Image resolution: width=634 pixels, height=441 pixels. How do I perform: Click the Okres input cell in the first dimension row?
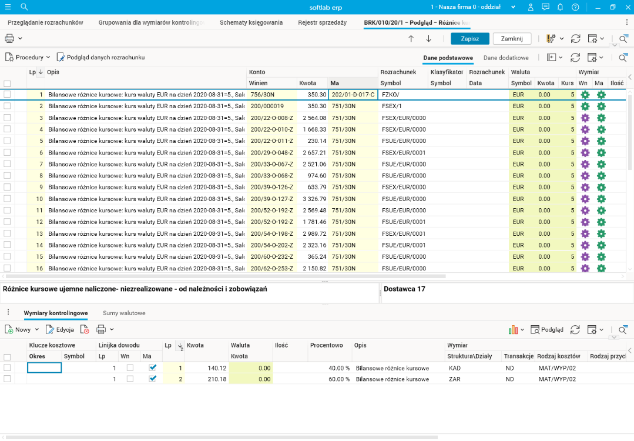[x=45, y=368]
